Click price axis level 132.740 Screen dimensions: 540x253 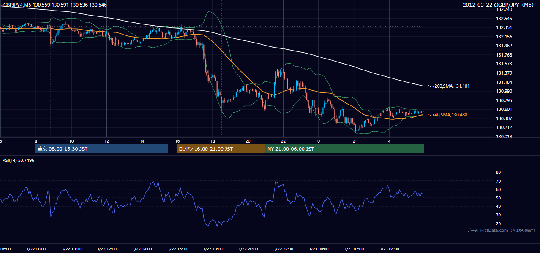click(503, 9)
